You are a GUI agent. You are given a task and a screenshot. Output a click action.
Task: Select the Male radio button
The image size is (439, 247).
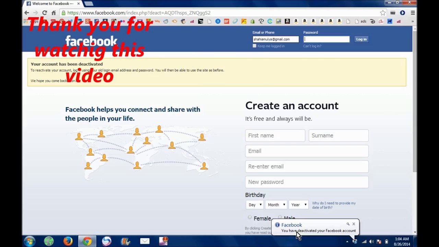(x=280, y=217)
